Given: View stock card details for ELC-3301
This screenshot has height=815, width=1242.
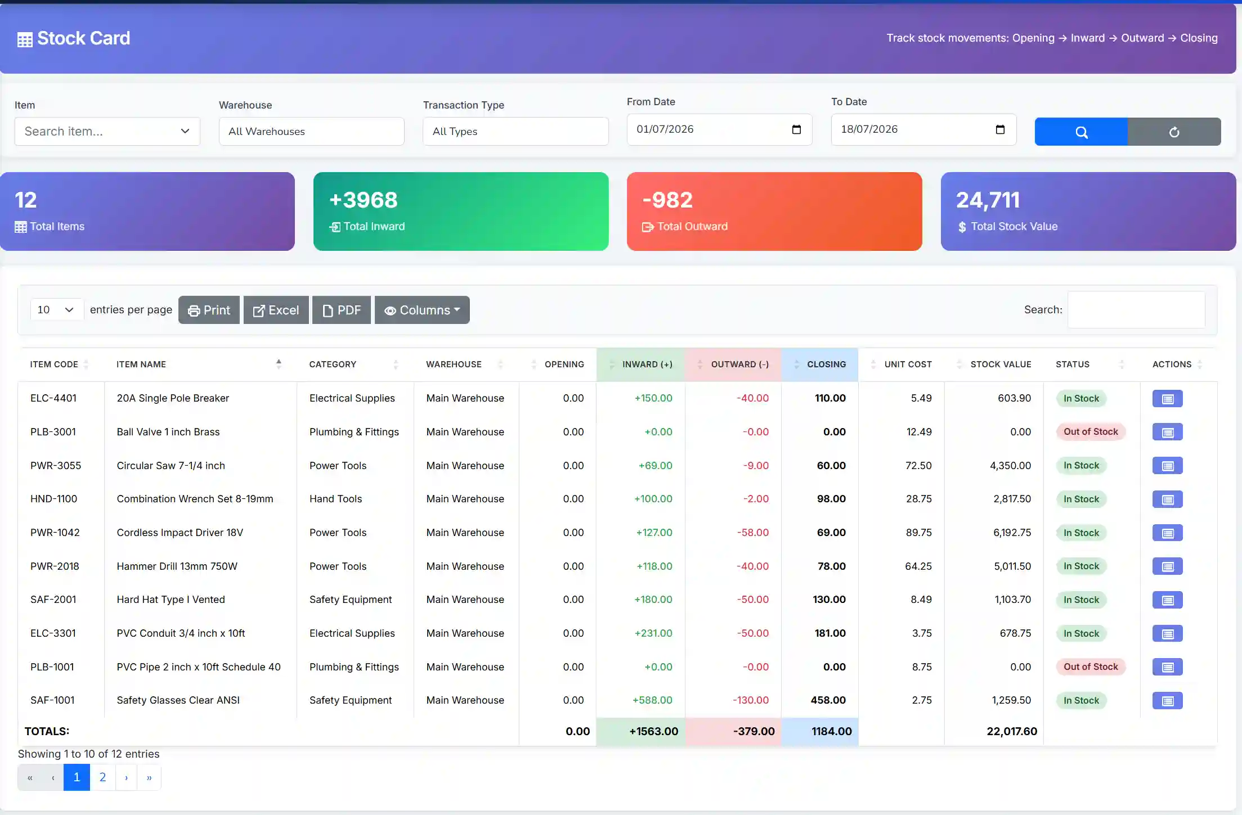Looking at the screenshot, I should point(1168,634).
